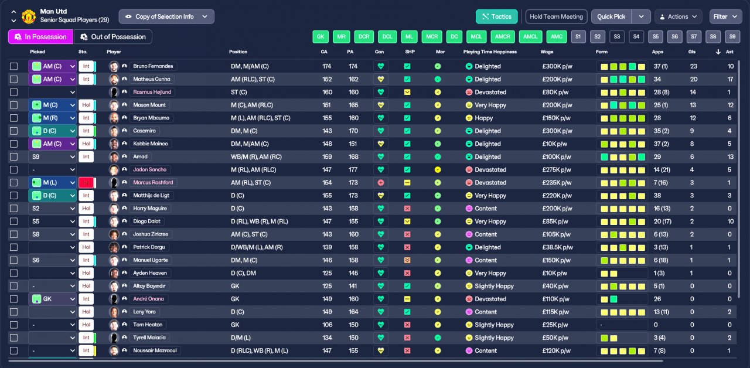This screenshot has height=368, width=750.
Task: Click Marcus Rashford's red condition icon
Action: pos(381,183)
